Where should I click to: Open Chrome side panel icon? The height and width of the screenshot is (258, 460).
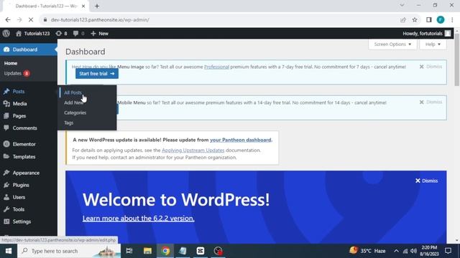click(x=429, y=20)
